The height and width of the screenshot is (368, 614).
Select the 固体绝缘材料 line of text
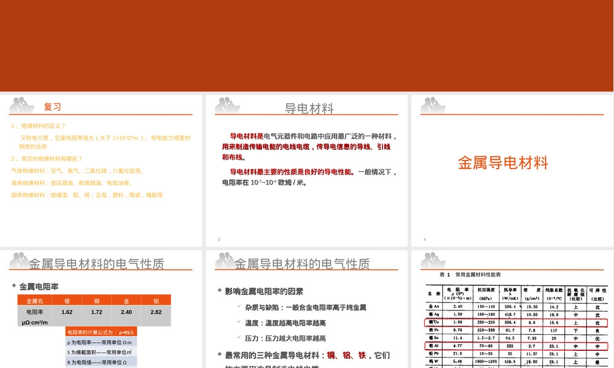click(87, 195)
